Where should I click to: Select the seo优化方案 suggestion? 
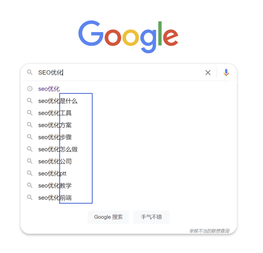point(55,125)
